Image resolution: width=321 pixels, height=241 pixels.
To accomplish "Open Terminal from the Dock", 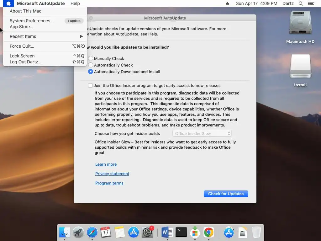I will (181, 233).
